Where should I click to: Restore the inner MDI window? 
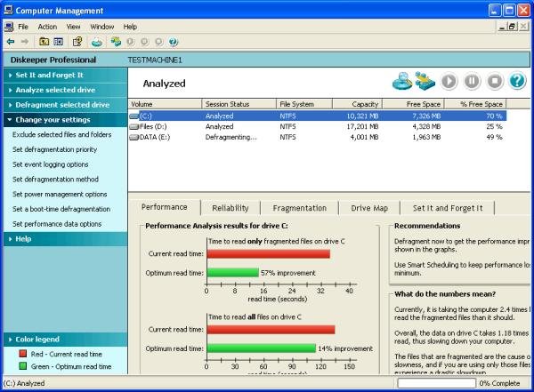[512, 26]
